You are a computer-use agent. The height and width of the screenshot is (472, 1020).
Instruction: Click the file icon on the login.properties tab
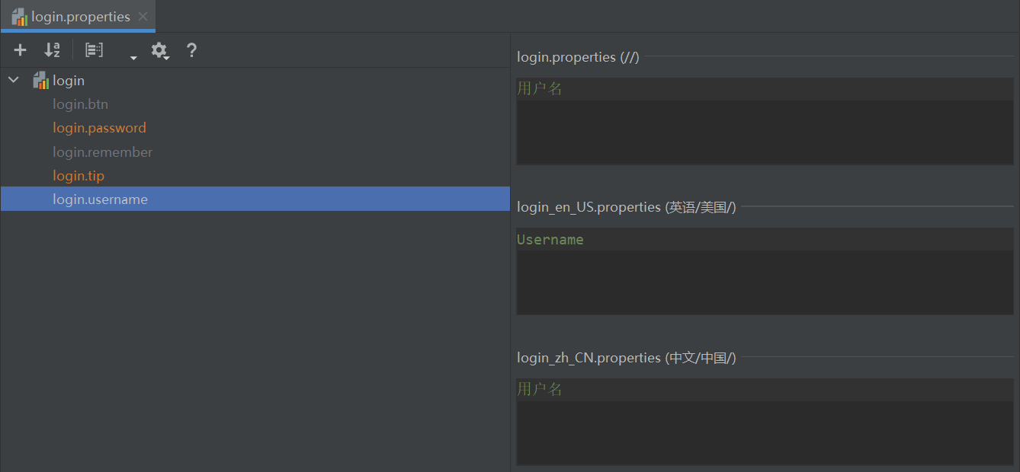click(x=20, y=17)
